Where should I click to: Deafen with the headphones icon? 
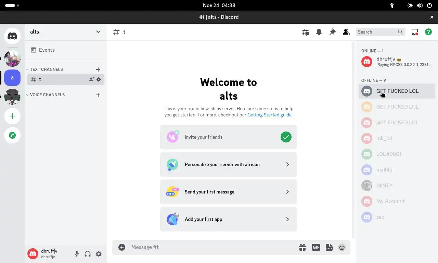(x=88, y=254)
